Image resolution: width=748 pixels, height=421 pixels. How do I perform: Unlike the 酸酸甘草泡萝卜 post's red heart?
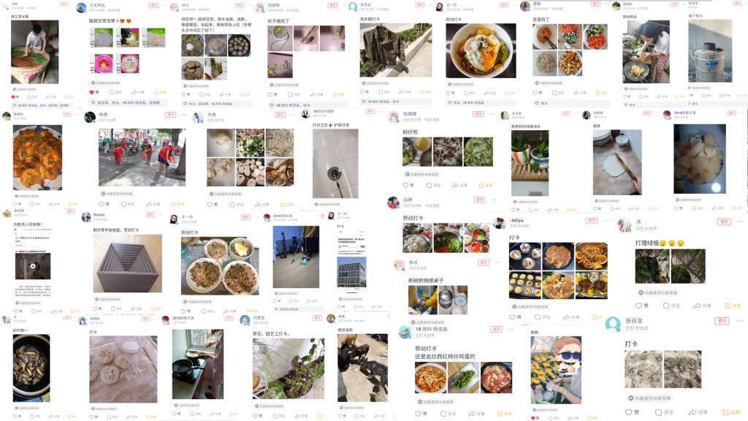[92, 92]
